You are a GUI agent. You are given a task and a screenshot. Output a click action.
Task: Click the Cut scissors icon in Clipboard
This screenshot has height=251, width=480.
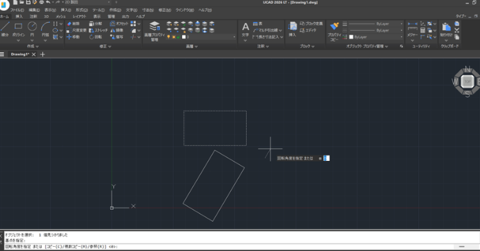[457, 30]
